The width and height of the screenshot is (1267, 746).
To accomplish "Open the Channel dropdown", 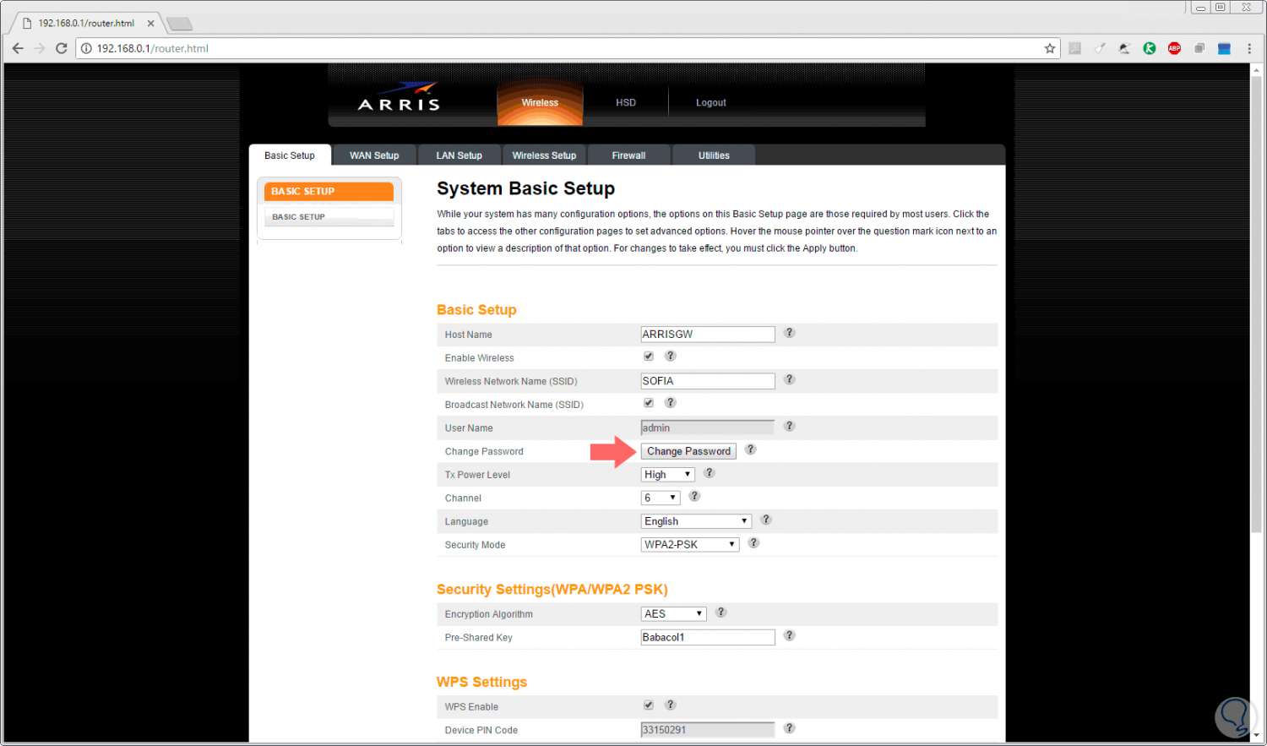I will coord(661,498).
